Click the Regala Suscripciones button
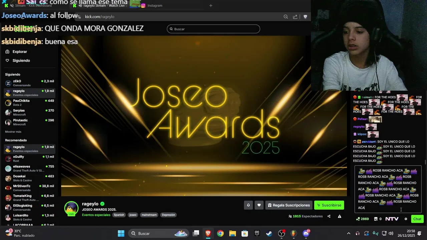 [x=289, y=205]
